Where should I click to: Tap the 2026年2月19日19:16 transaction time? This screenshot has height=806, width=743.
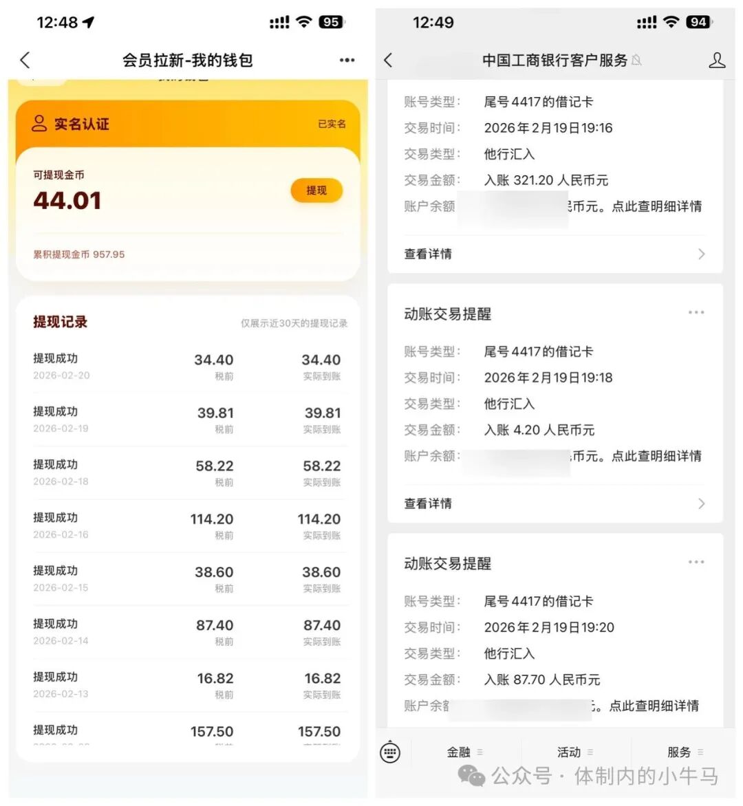(548, 128)
